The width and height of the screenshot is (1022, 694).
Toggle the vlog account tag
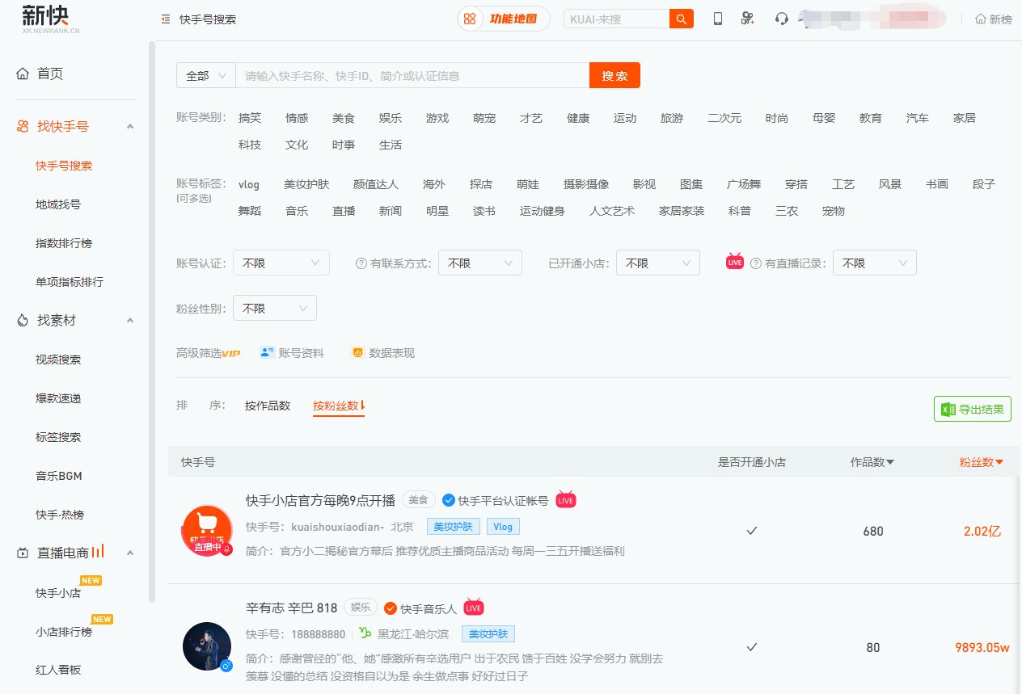point(249,184)
